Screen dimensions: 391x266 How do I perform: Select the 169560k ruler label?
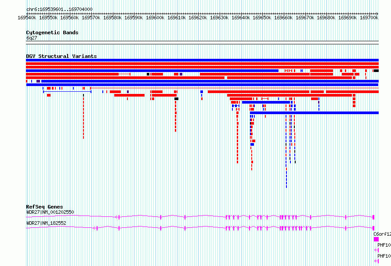pyautogui.click(x=69, y=18)
